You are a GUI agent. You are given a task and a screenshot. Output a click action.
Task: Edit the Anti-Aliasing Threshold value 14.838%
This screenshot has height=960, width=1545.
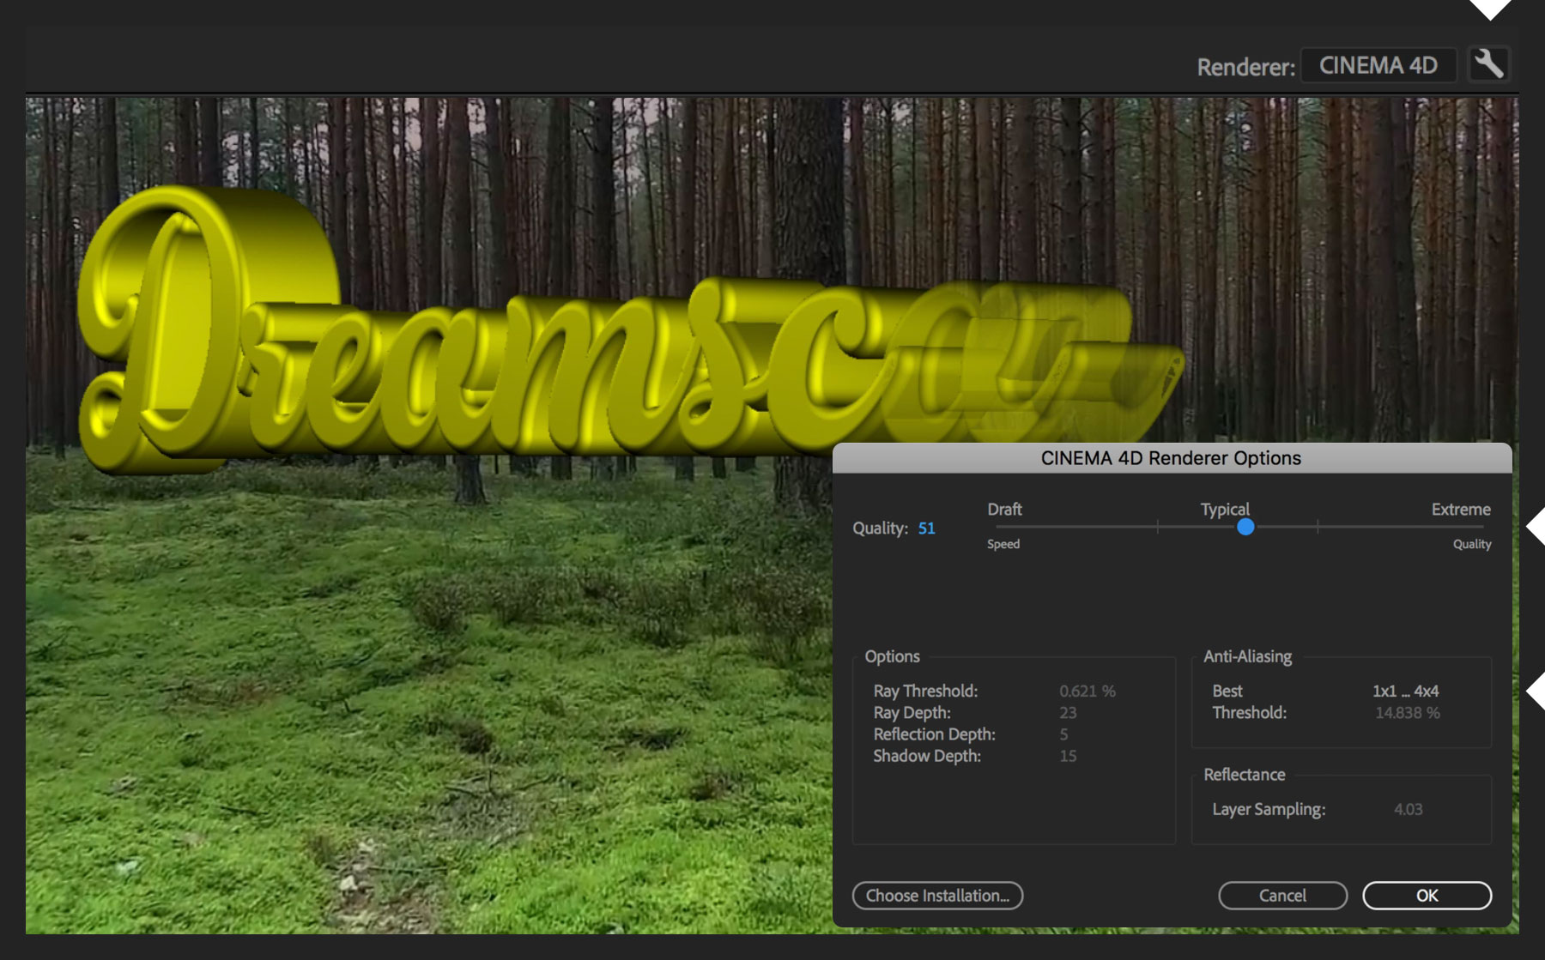(1407, 712)
